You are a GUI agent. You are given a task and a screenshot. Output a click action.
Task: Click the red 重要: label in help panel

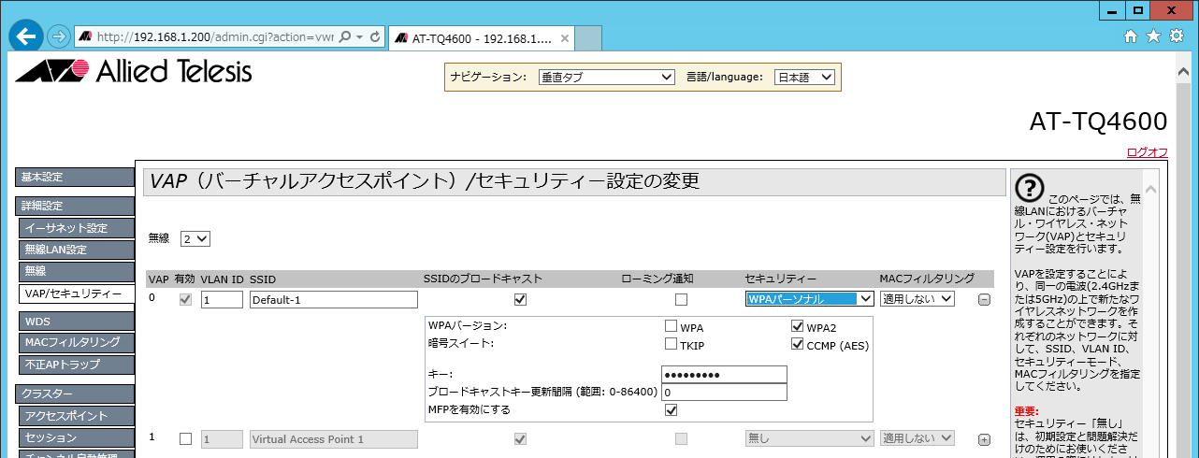pyautogui.click(x=1027, y=410)
